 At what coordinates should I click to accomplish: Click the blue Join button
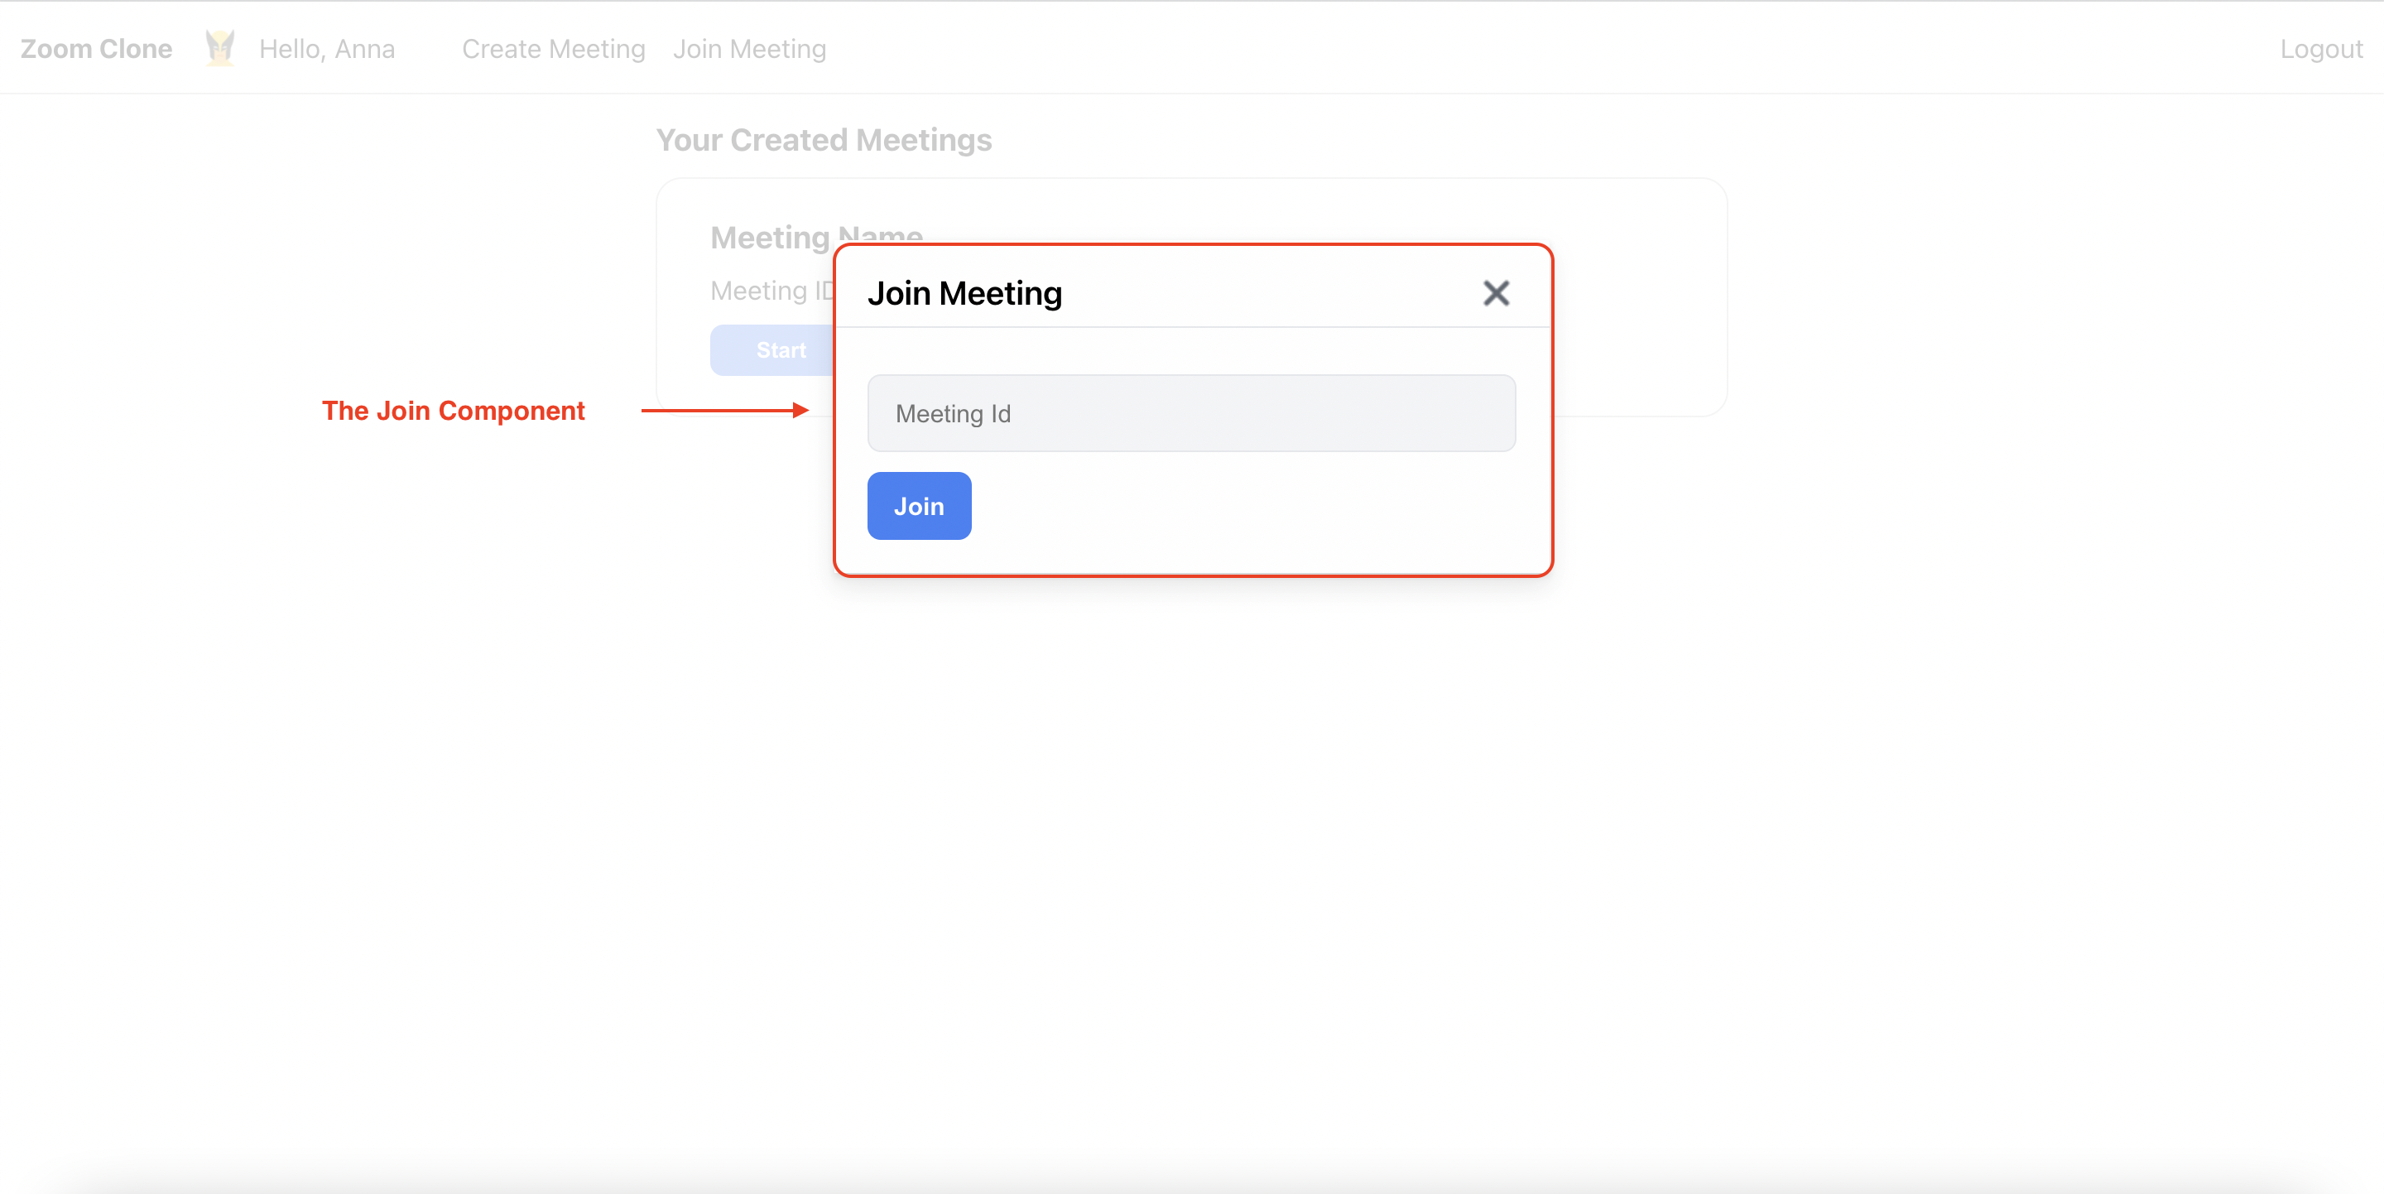(x=918, y=506)
